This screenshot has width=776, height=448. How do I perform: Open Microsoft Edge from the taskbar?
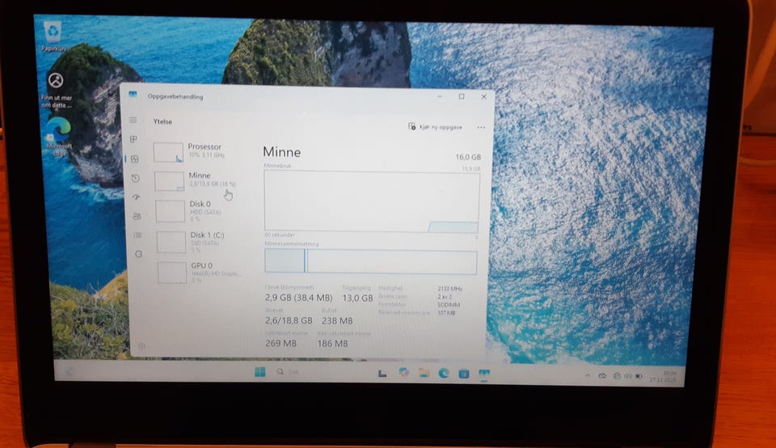pos(444,374)
